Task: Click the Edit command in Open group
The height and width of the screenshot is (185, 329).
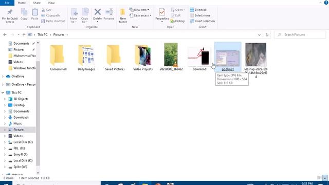Action: [x=176, y=15]
